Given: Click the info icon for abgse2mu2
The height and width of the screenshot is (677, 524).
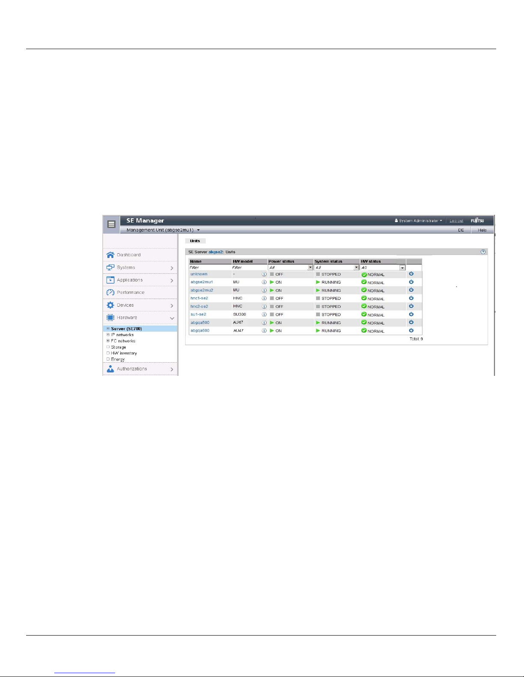Looking at the screenshot, I should click(264, 290).
